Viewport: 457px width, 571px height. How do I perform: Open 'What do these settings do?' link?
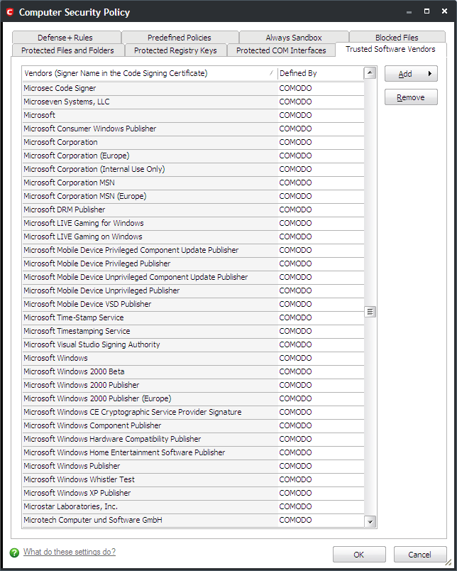(x=70, y=552)
